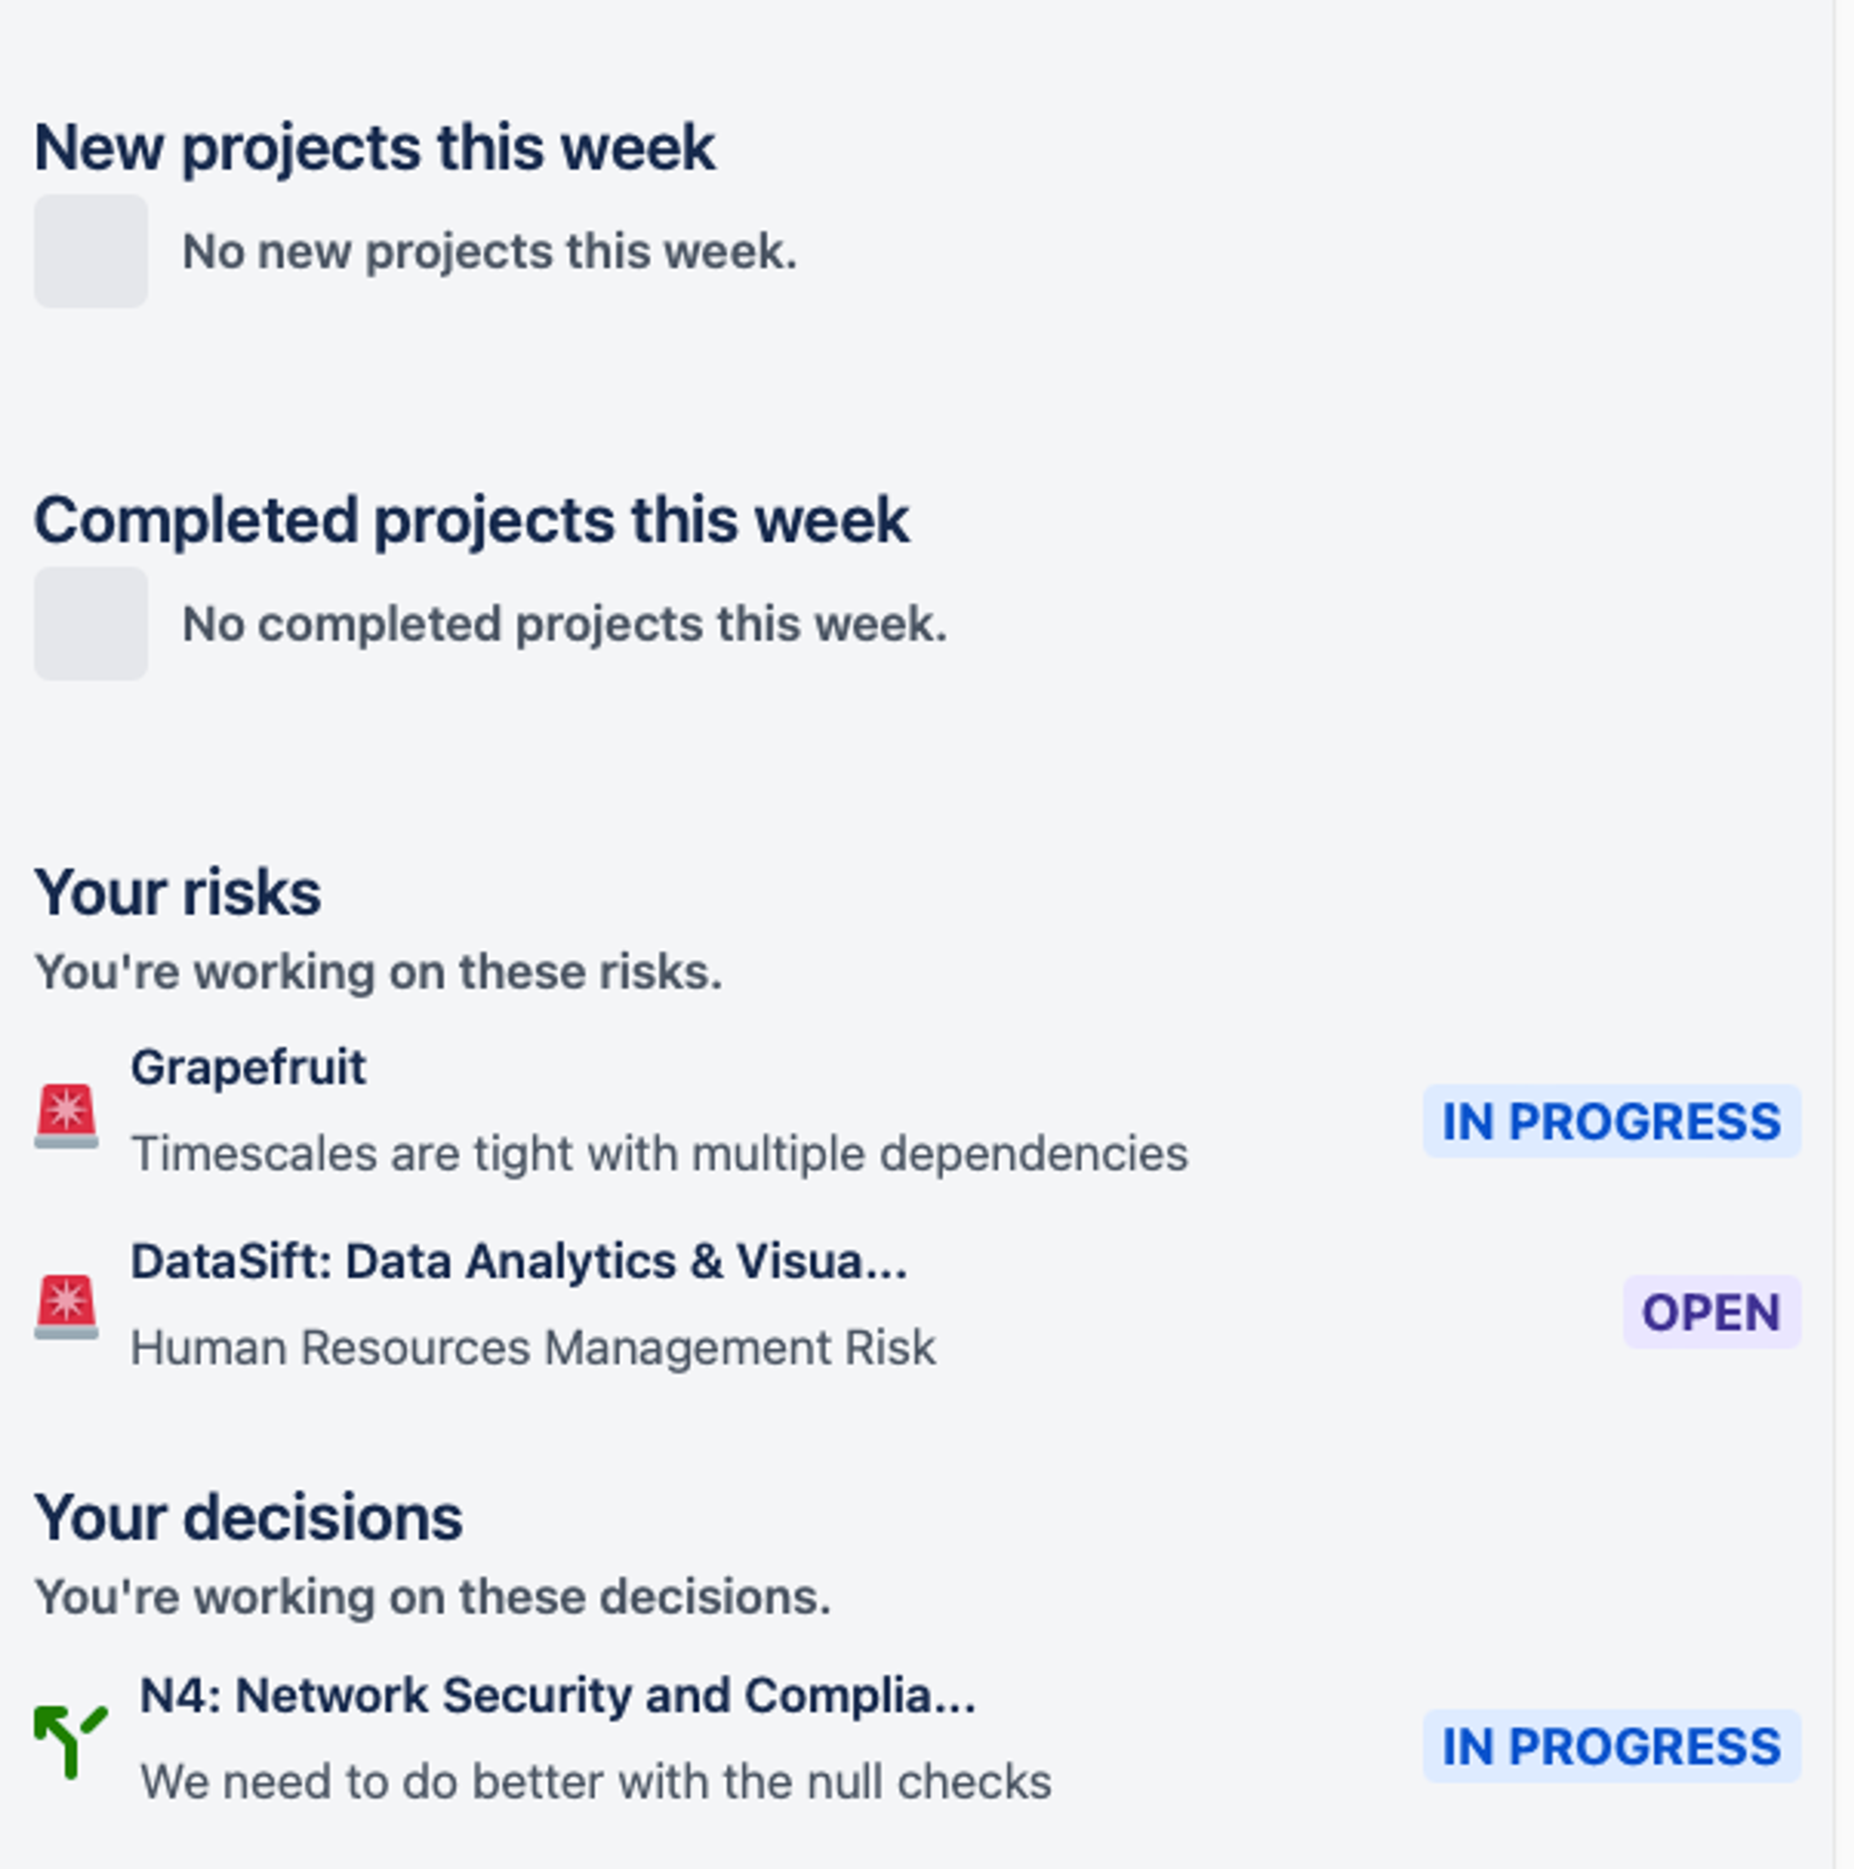Select 'Timescales are tight with multiple dependencies' text
Viewport: 1854px width, 1869px height.
pyautogui.click(x=659, y=1154)
